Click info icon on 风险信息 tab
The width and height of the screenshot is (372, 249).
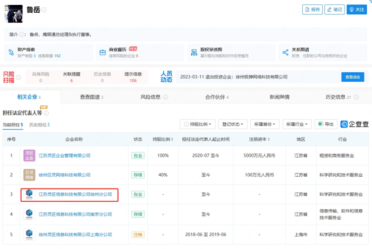[x=166, y=97]
